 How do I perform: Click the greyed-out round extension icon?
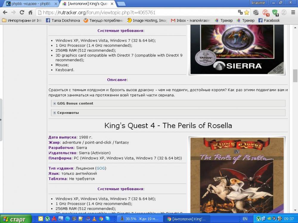pyautogui.click(x=284, y=12)
